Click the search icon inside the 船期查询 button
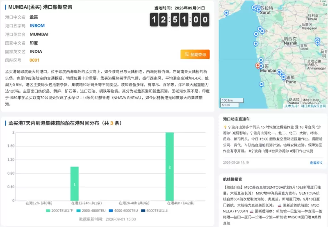 pyautogui.click(x=187, y=54)
